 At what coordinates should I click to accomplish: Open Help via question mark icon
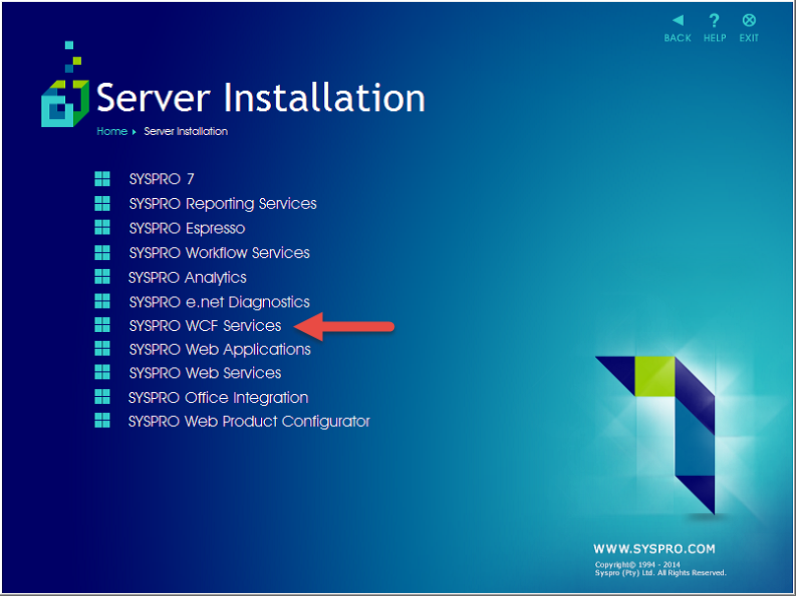click(714, 21)
